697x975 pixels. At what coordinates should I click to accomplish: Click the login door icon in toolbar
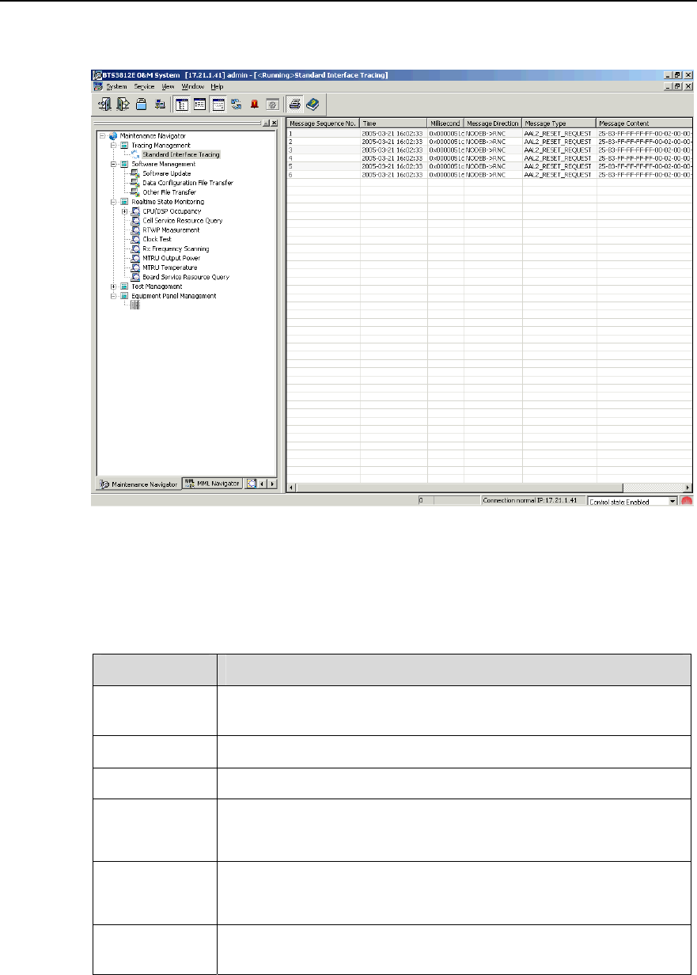[x=104, y=104]
